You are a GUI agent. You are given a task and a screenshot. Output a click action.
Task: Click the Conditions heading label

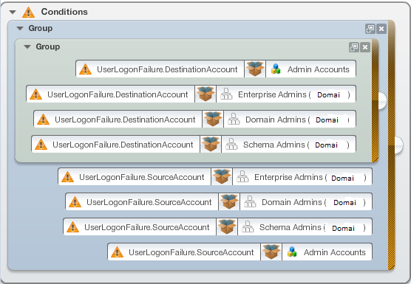(x=64, y=12)
